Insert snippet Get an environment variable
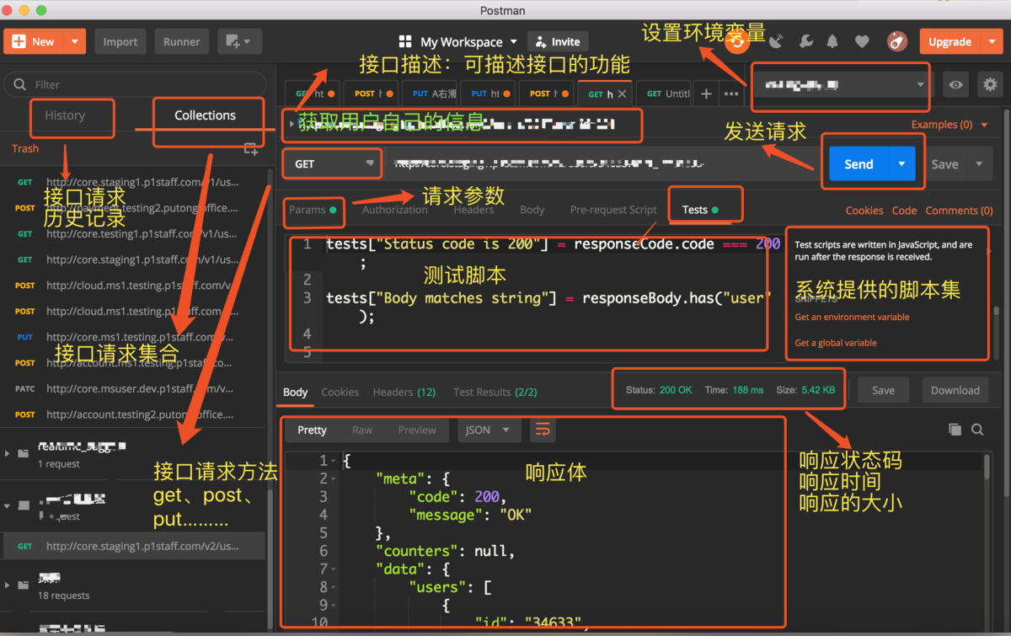The image size is (1011, 636). tap(852, 318)
